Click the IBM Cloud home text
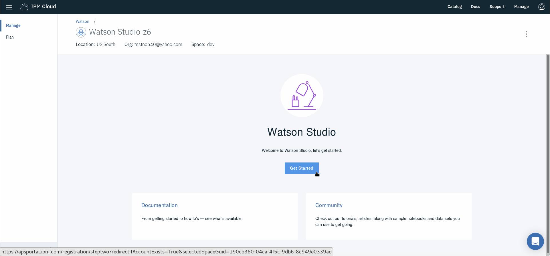This screenshot has height=256, width=550. [x=43, y=7]
